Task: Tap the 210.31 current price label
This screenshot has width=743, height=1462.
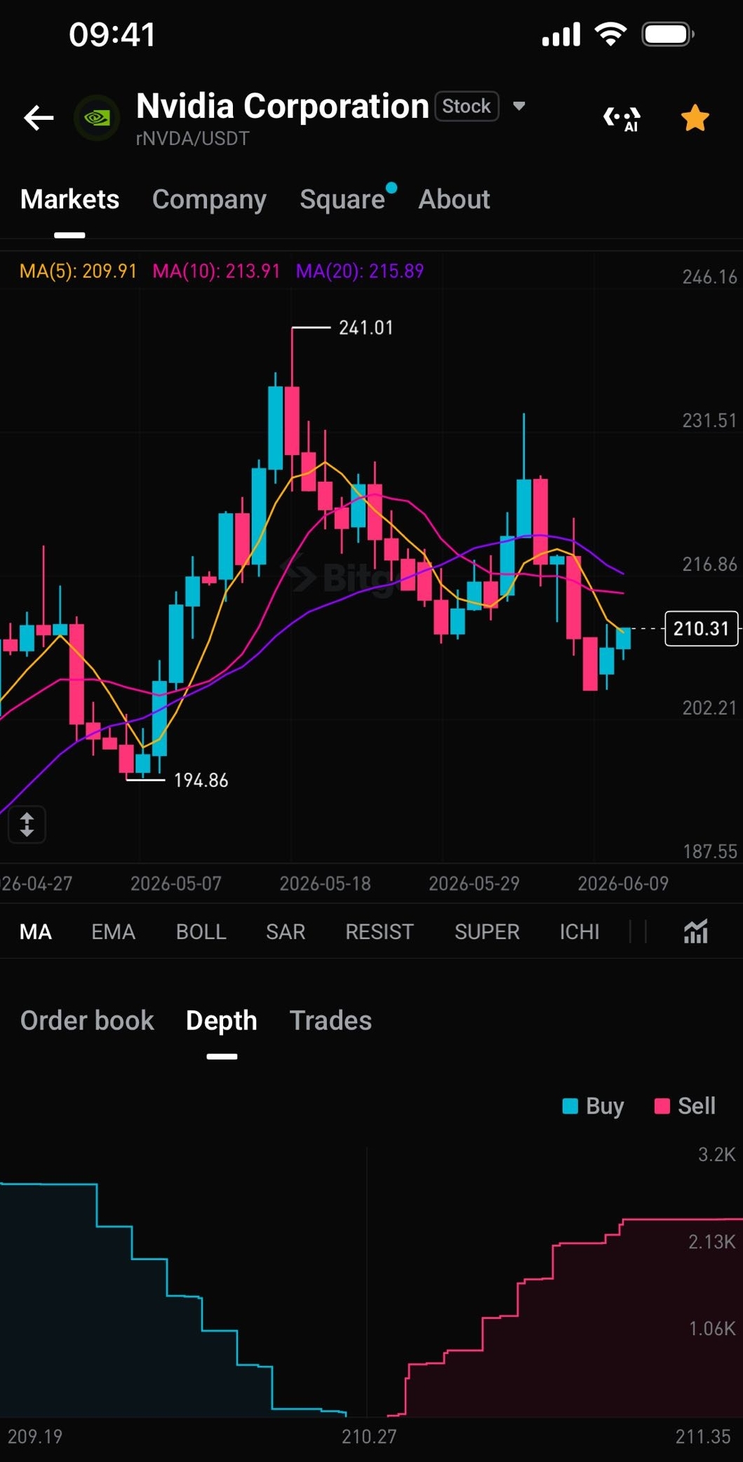Action: (701, 628)
